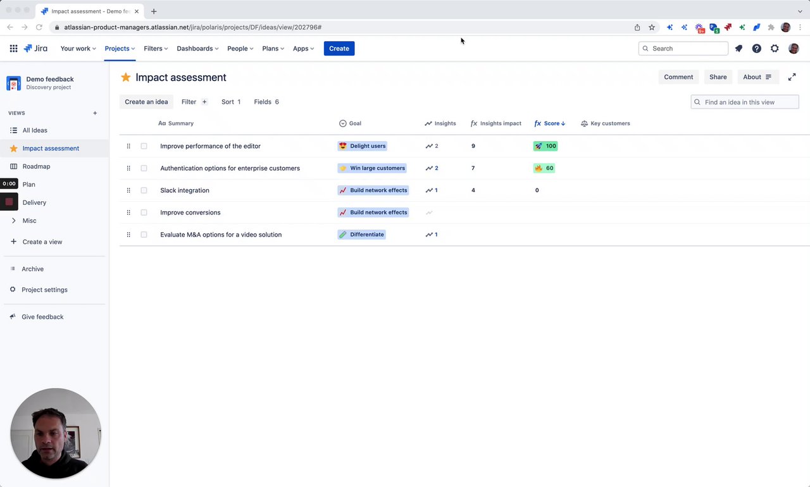Open the Jira app switcher grid icon

click(x=13, y=49)
